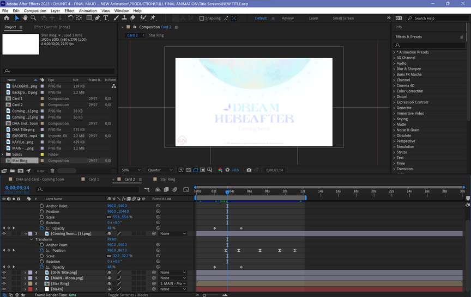Image resolution: width=471 pixels, height=297 pixels.
Task: Open the Effect Controls panel tab
Action: click(52, 27)
